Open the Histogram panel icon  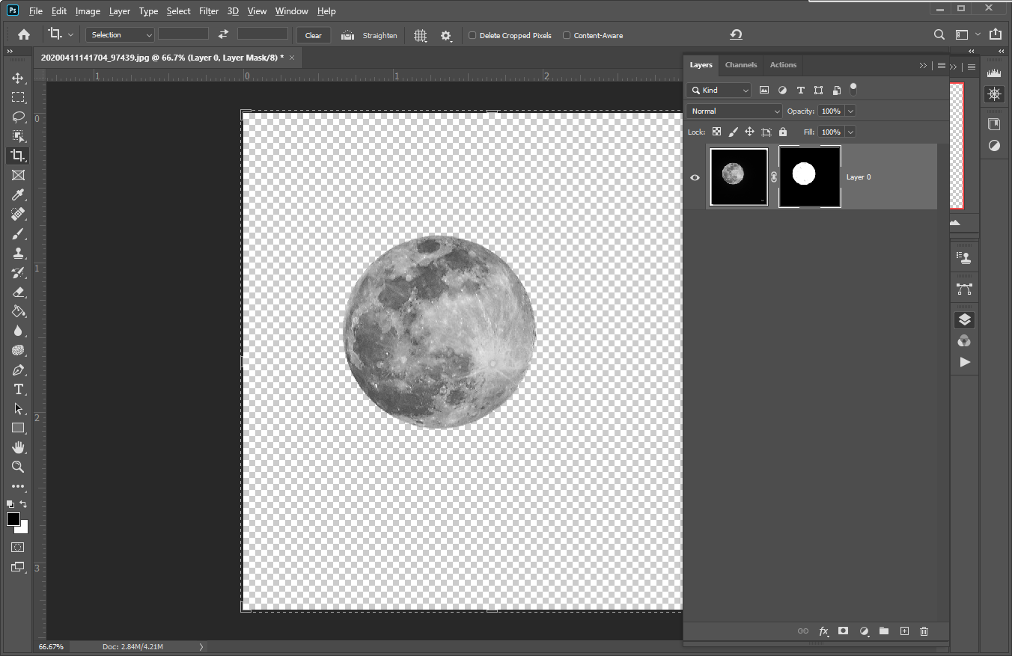pyautogui.click(x=994, y=73)
